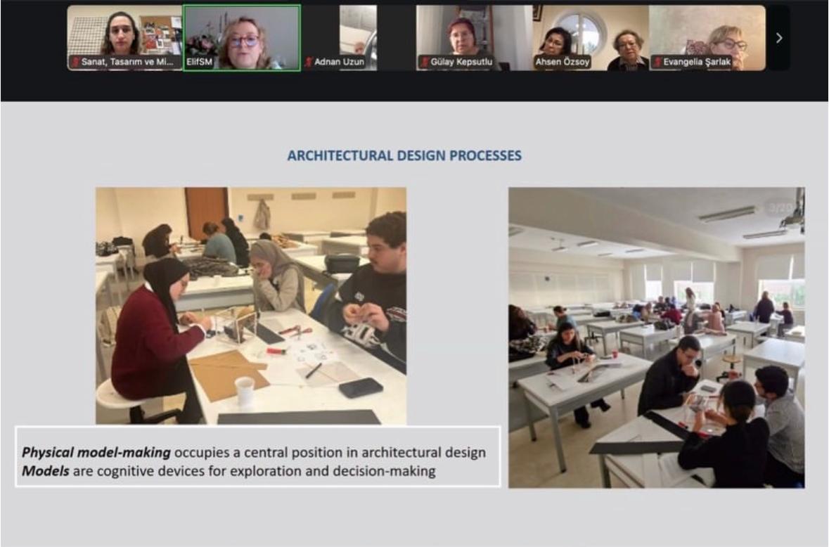
Task: Click muted mic icon beside Gülay Kepsutlu
Action: click(x=425, y=62)
